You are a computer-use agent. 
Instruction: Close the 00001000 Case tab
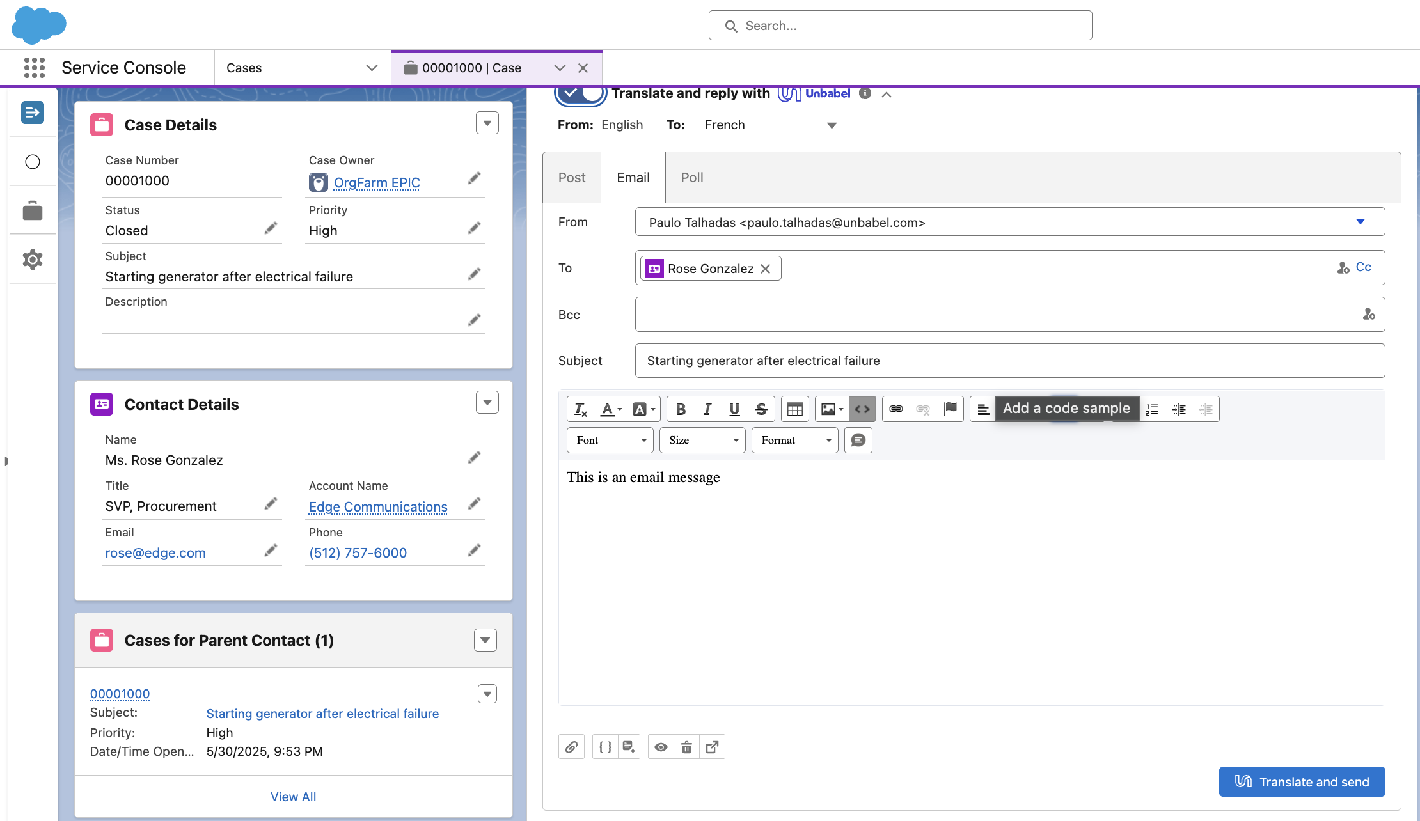583,68
